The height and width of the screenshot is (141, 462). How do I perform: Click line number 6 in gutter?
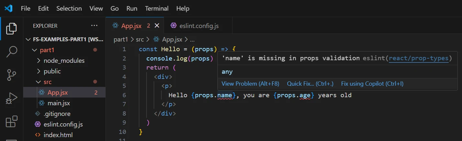pyautogui.click(x=124, y=95)
